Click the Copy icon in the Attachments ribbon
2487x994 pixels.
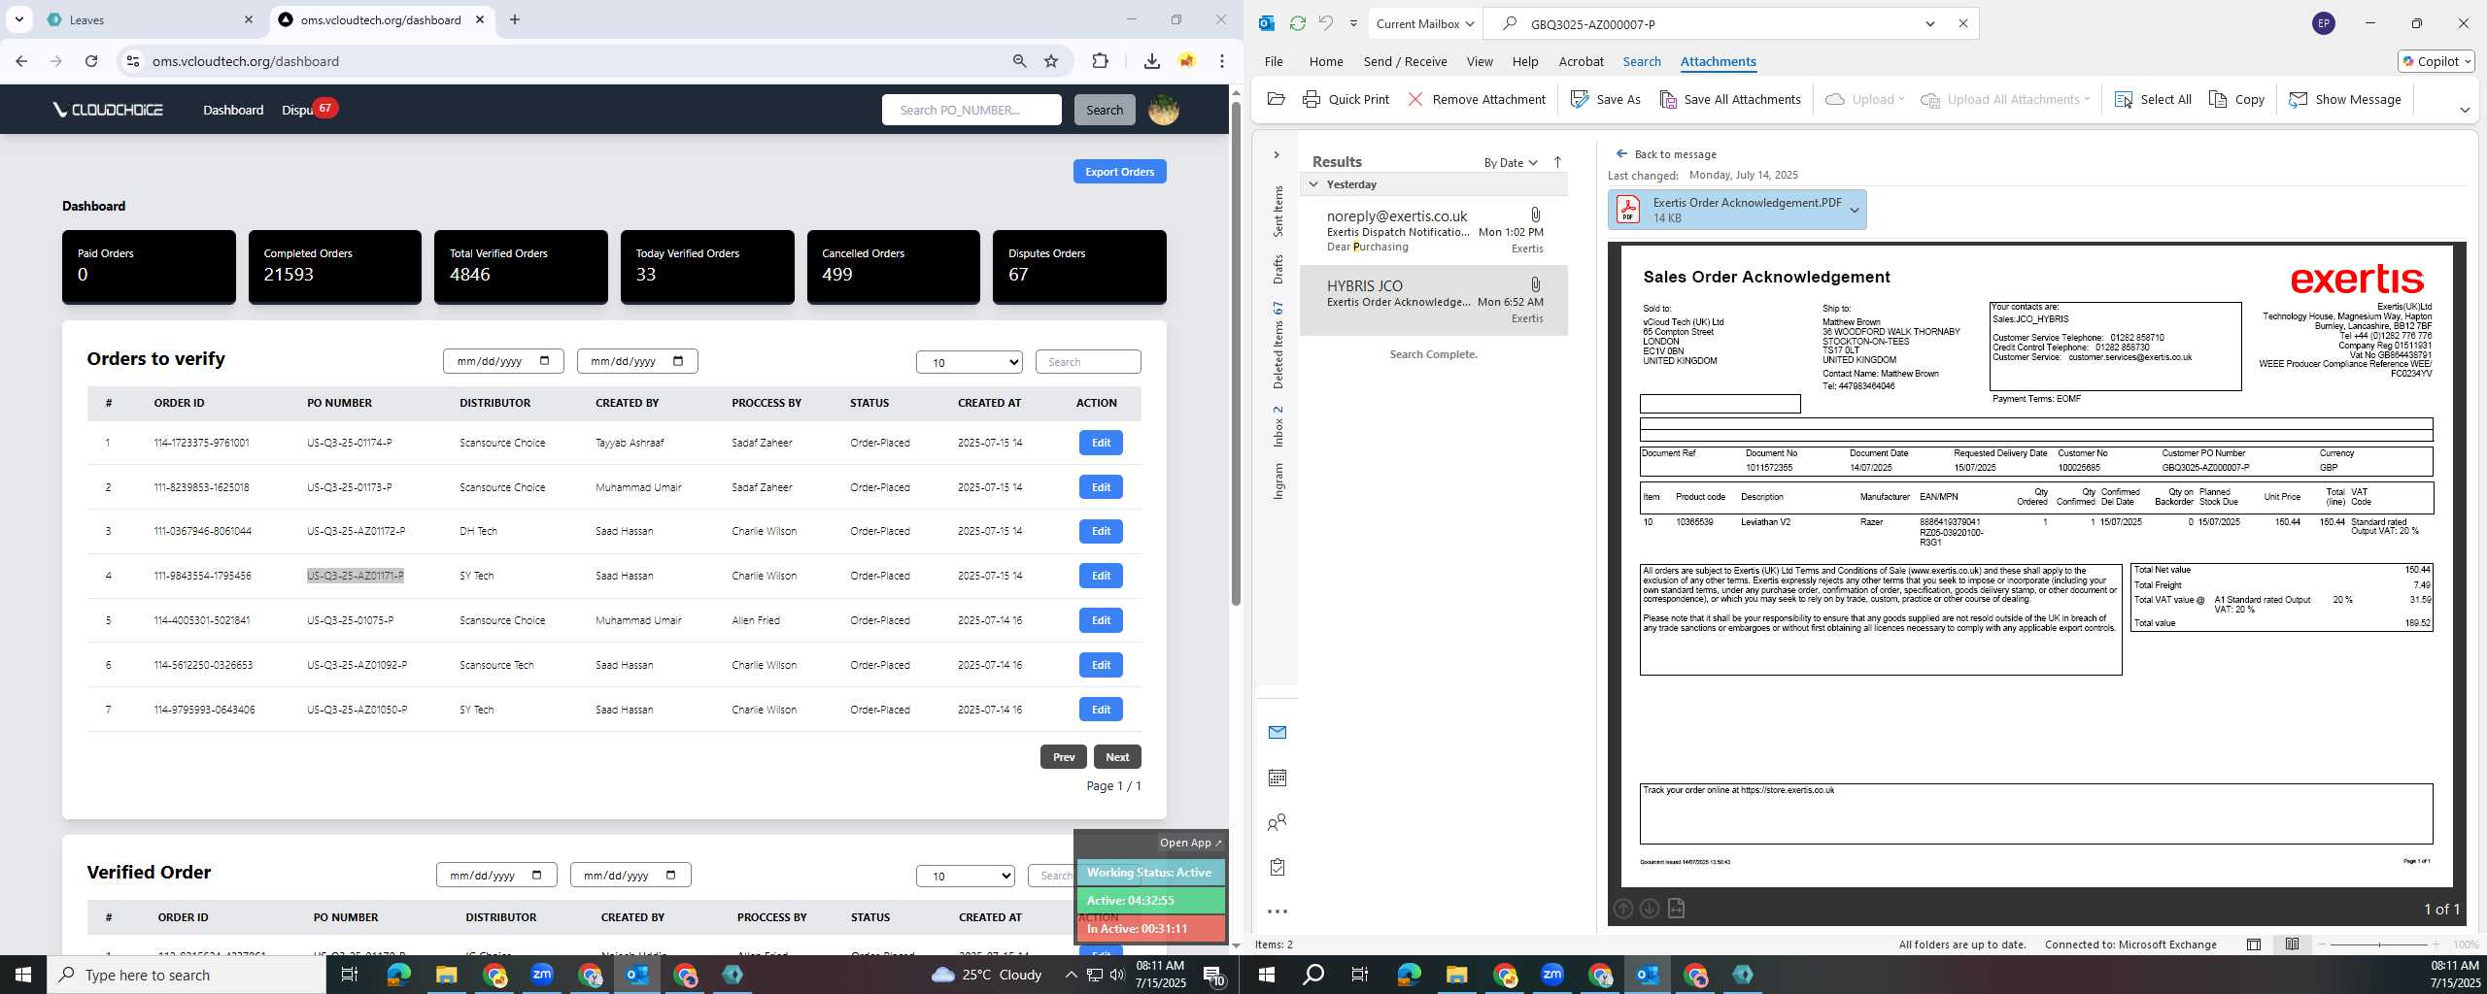click(x=2218, y=99)
